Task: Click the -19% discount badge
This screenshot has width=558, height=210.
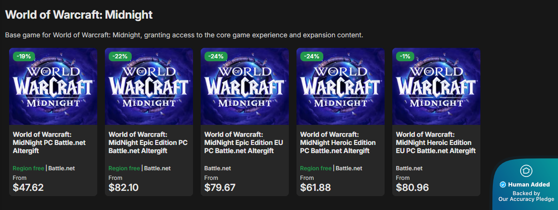Action: [x=24, y=56]
